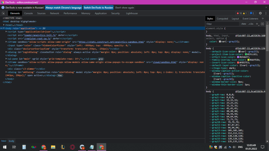Expand the analytics-sandbox iframe node
269x151 pixels.
pos(6,42)
